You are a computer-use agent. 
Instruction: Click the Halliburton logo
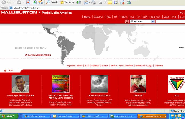click(x=19, y=12)
